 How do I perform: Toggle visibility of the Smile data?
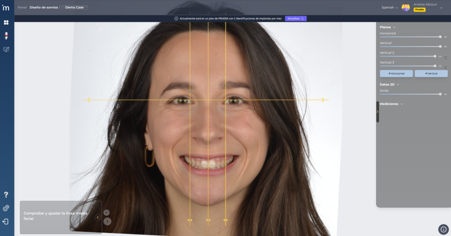click(x=445, y=94)
